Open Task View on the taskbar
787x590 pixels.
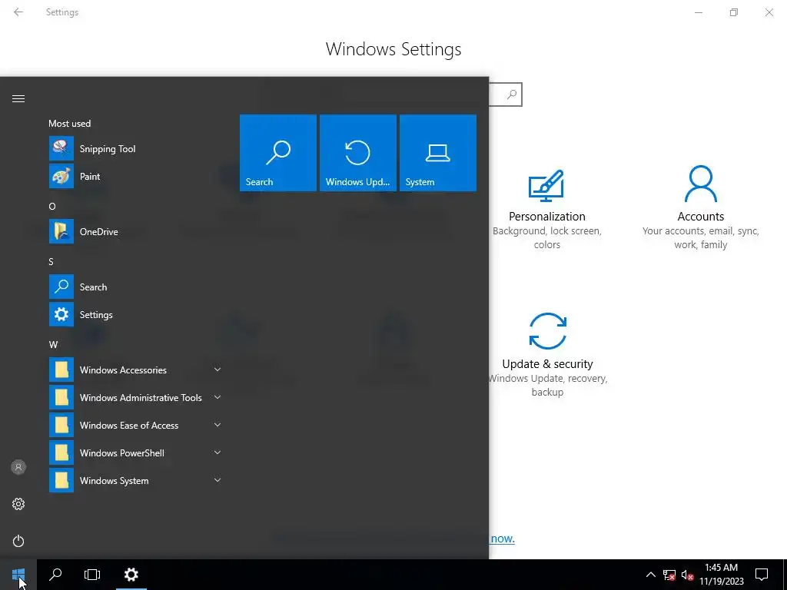click(x=92, y=575)
